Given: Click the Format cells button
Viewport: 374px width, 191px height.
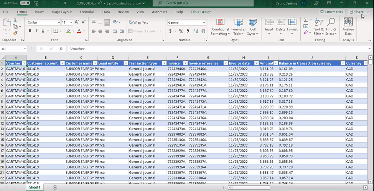Looking at the screenshot, I should point(292,27).
